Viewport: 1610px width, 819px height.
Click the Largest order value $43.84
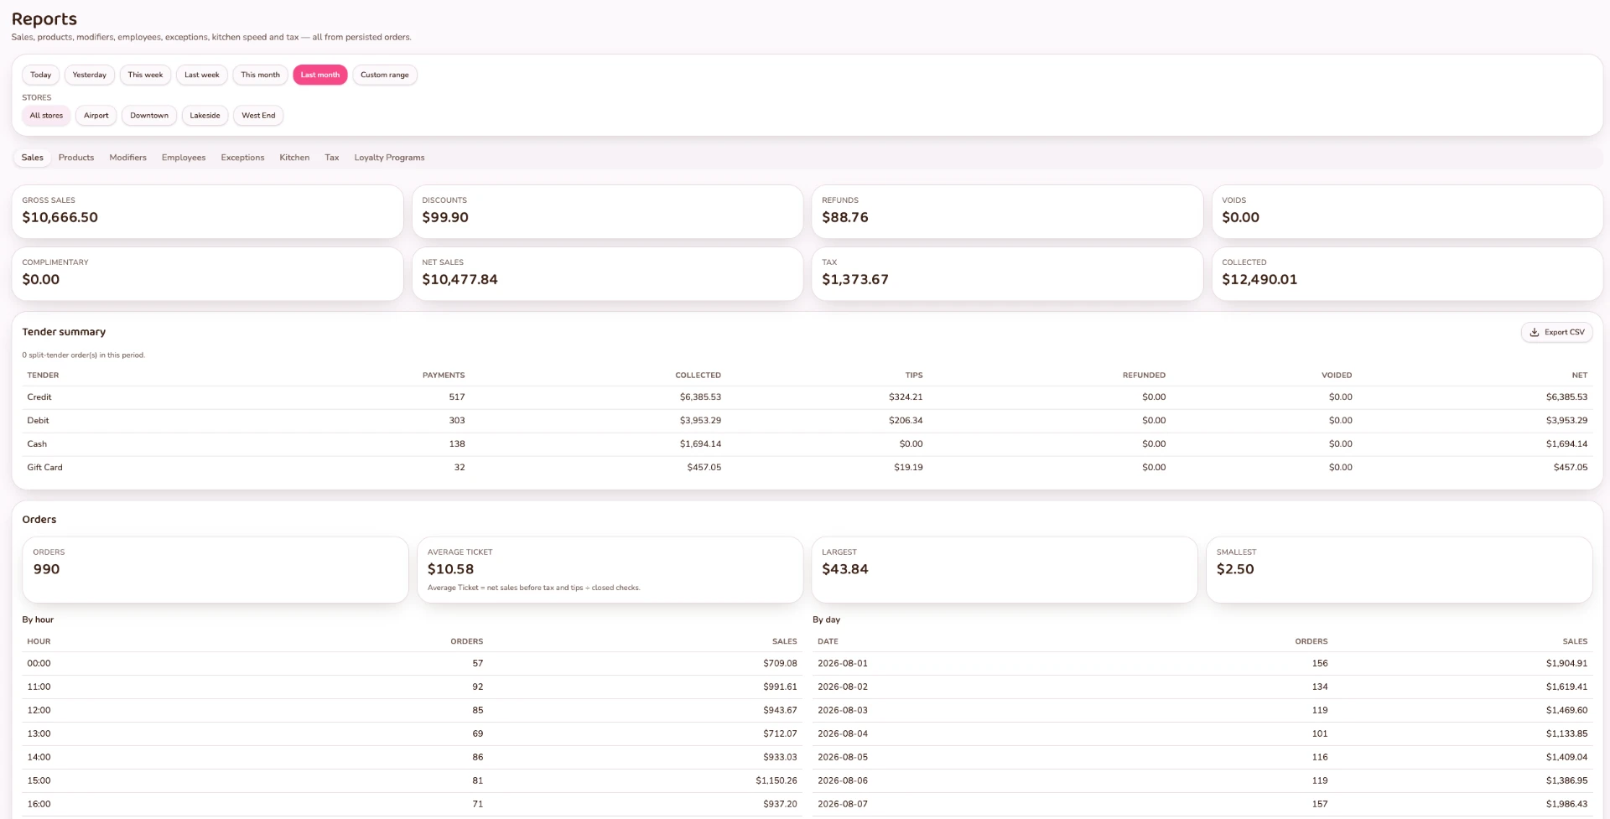coord(845,569)
